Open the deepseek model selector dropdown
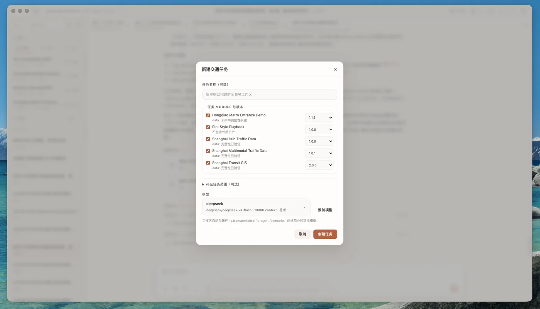This screenshot has height=309, width=540. click(256, 207)
